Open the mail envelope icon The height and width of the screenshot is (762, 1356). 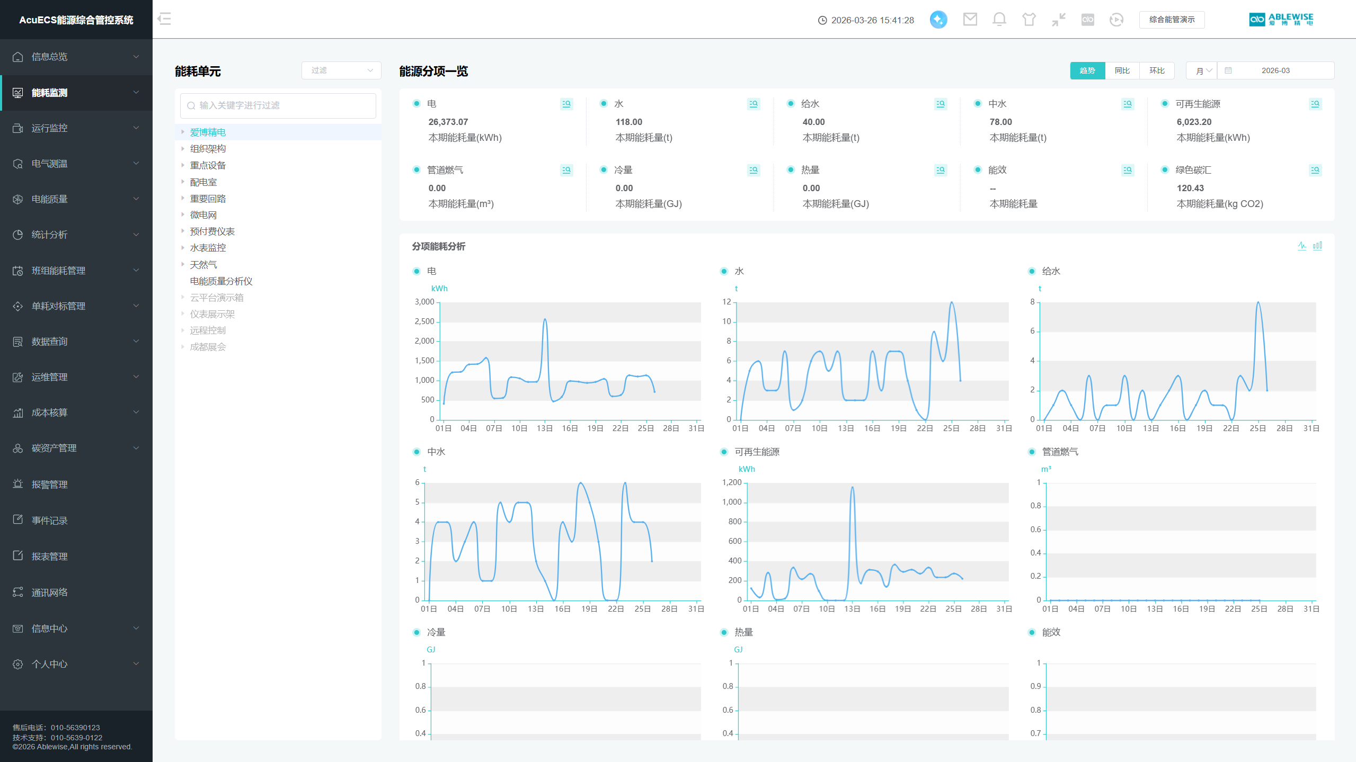[970, 20]
